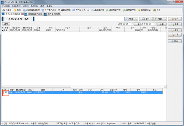Expand the end date 2018-09-07 dropdown
Screen dimensions: 184x126
click(155, 24)
